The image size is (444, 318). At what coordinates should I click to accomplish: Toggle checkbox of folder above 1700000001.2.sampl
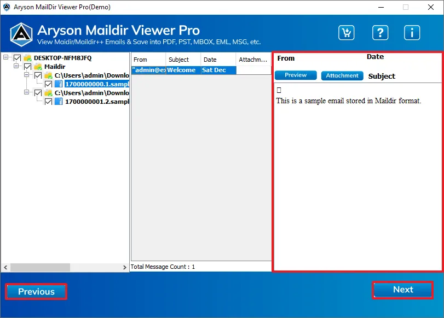click(x=38, y=93)
